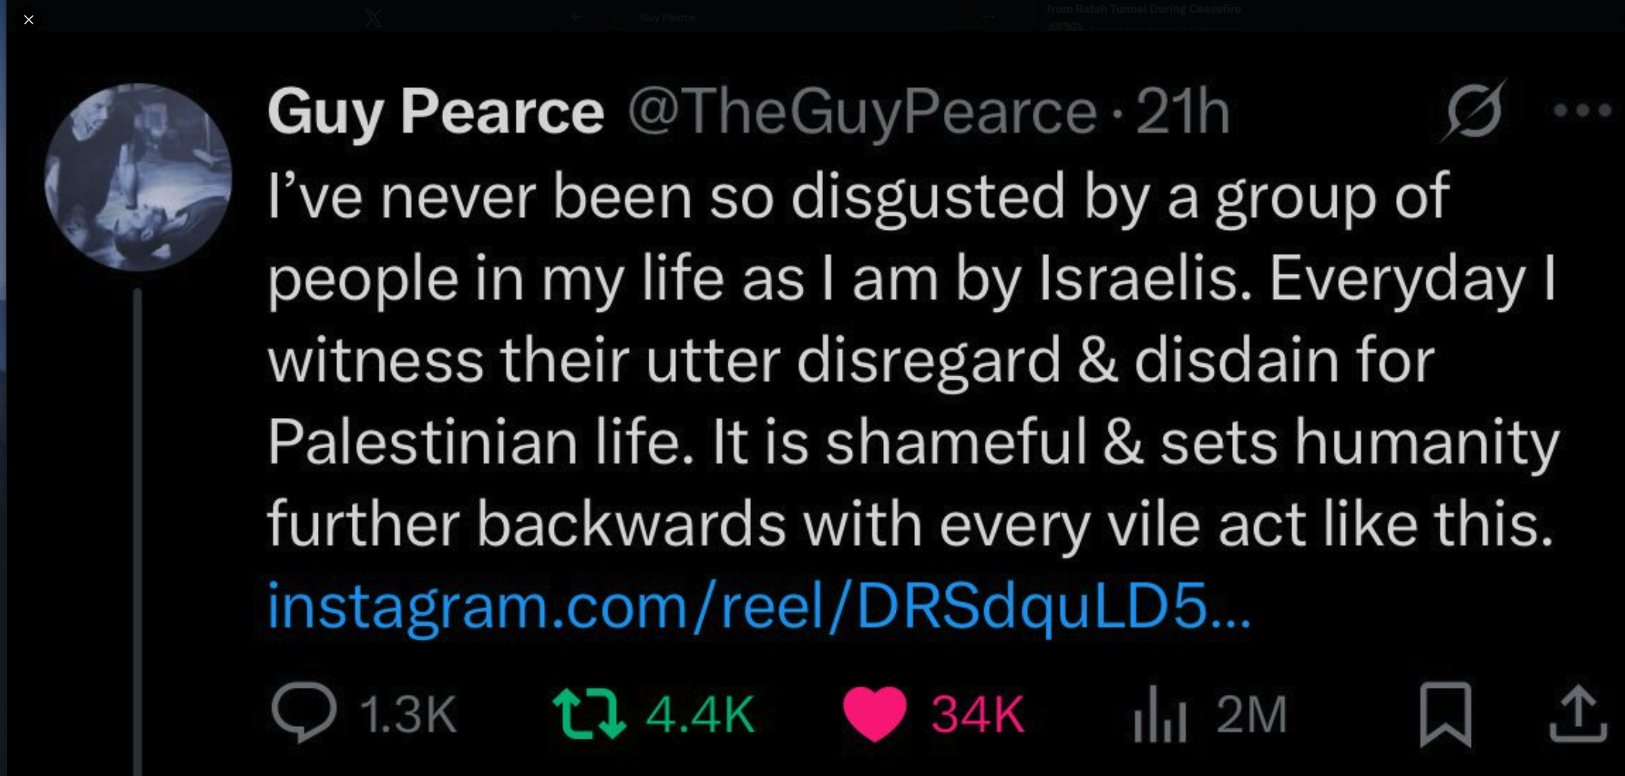Image resolution: width=1625 pixels, height=776 pixels.
Task: Close the enlarged image viewer
Action: [x=29, y=20]
